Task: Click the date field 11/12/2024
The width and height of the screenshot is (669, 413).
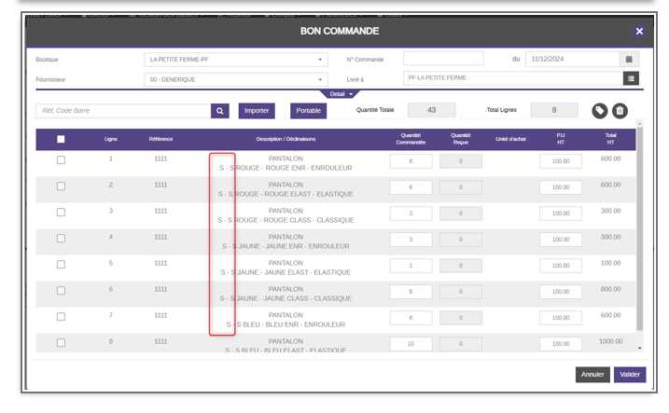Action: click(x=573, y=60)
